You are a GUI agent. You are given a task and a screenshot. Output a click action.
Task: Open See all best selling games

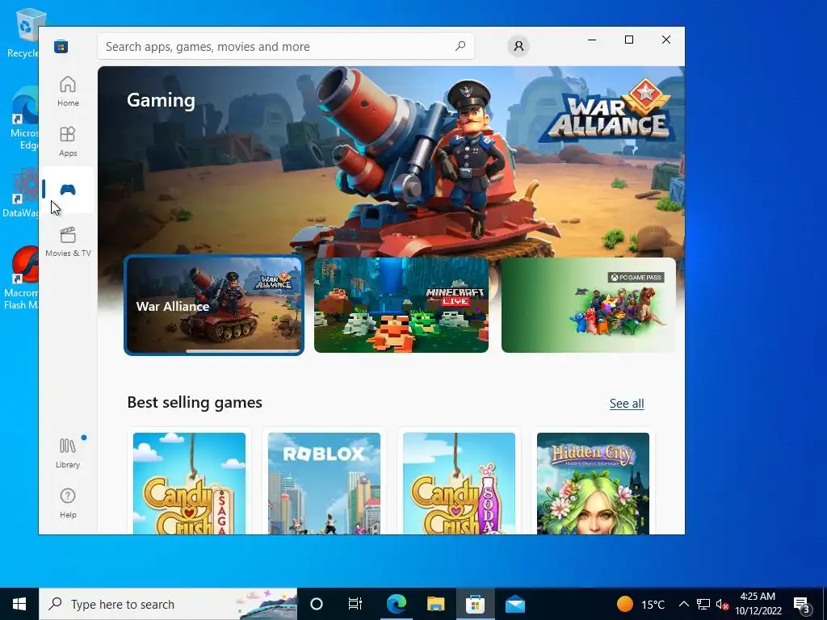pyautogui.click(x=627, y=404)
